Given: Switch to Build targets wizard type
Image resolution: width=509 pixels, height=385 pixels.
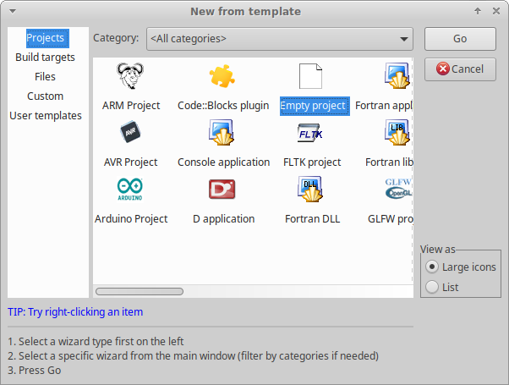Looking at the screenshot, I should 45,58.
